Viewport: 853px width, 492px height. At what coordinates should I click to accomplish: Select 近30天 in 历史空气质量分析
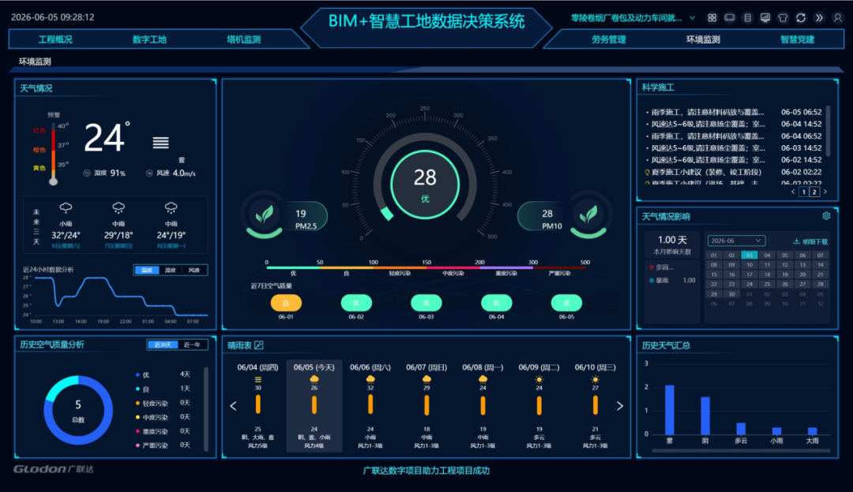click(x=163, y=345)
